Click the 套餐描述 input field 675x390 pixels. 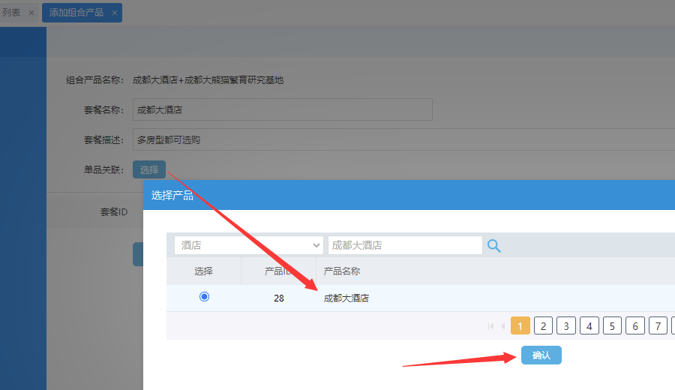click(403, 139)
